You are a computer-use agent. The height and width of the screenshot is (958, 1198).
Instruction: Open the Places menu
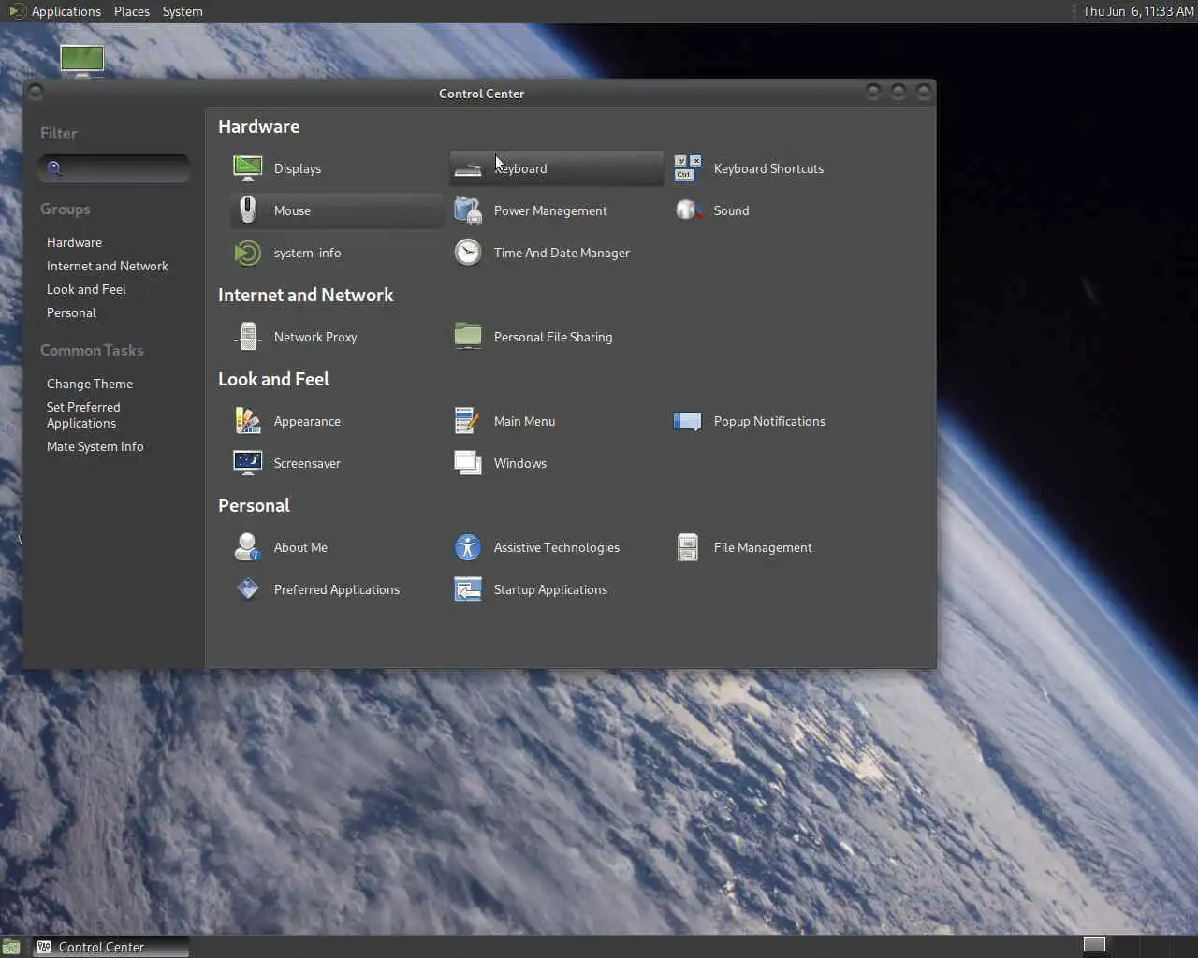132,11
